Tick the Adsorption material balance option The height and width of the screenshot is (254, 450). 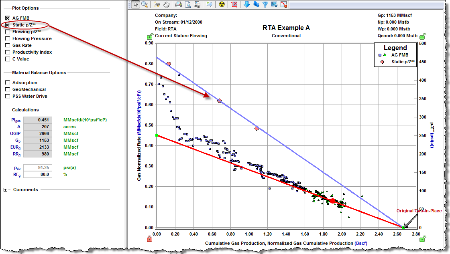click(x=7, y=83)
